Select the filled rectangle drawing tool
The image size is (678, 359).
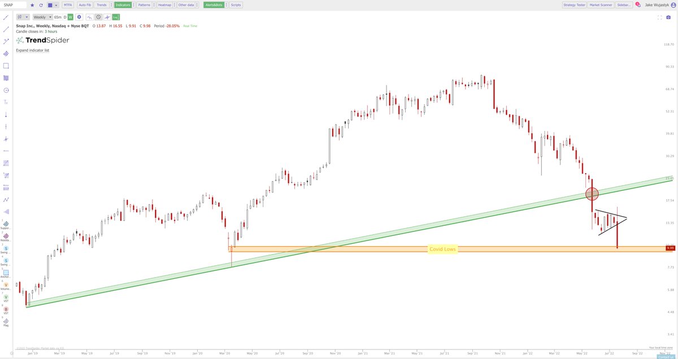(x=6, y=78)
